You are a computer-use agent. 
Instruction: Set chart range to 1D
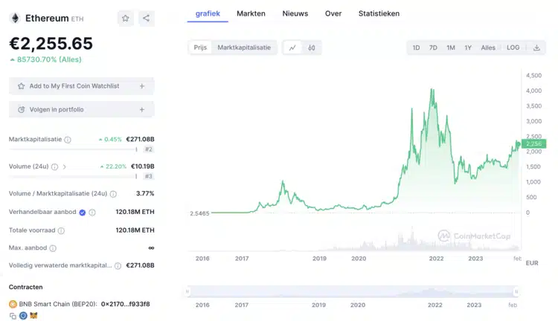point(416,48)
